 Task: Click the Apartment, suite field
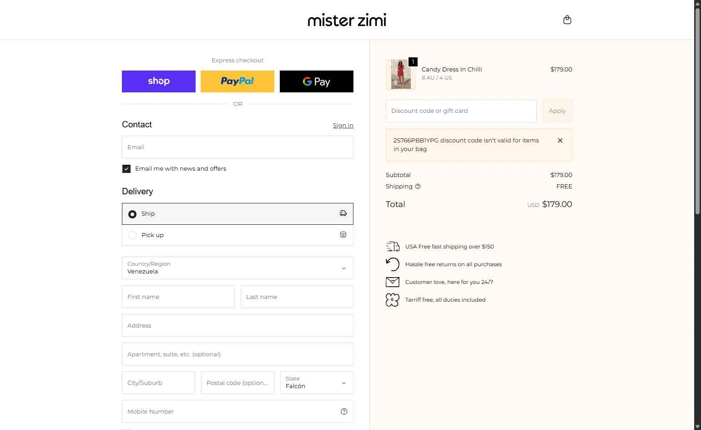coord(237,354)
